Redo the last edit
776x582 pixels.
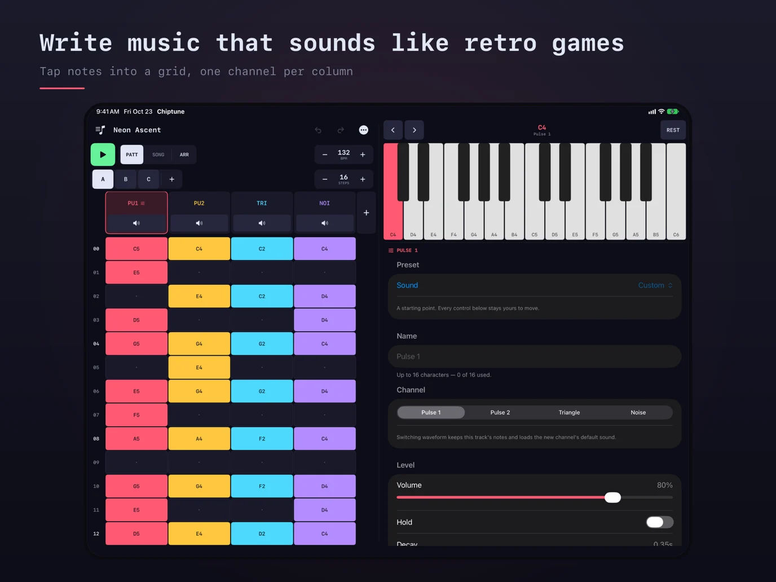click(x=341, y=130)
